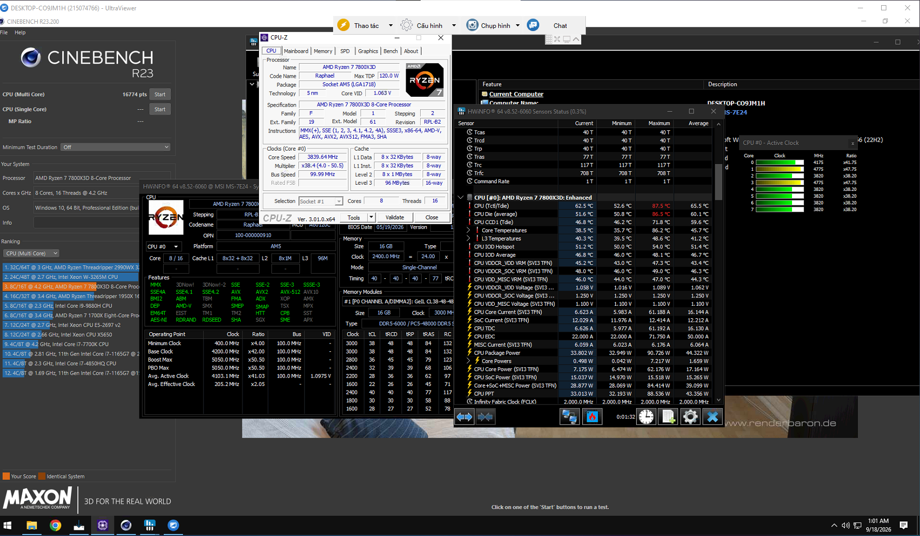Collapse the UltraViewer toolbar with the up chevron

pos(576,39)
